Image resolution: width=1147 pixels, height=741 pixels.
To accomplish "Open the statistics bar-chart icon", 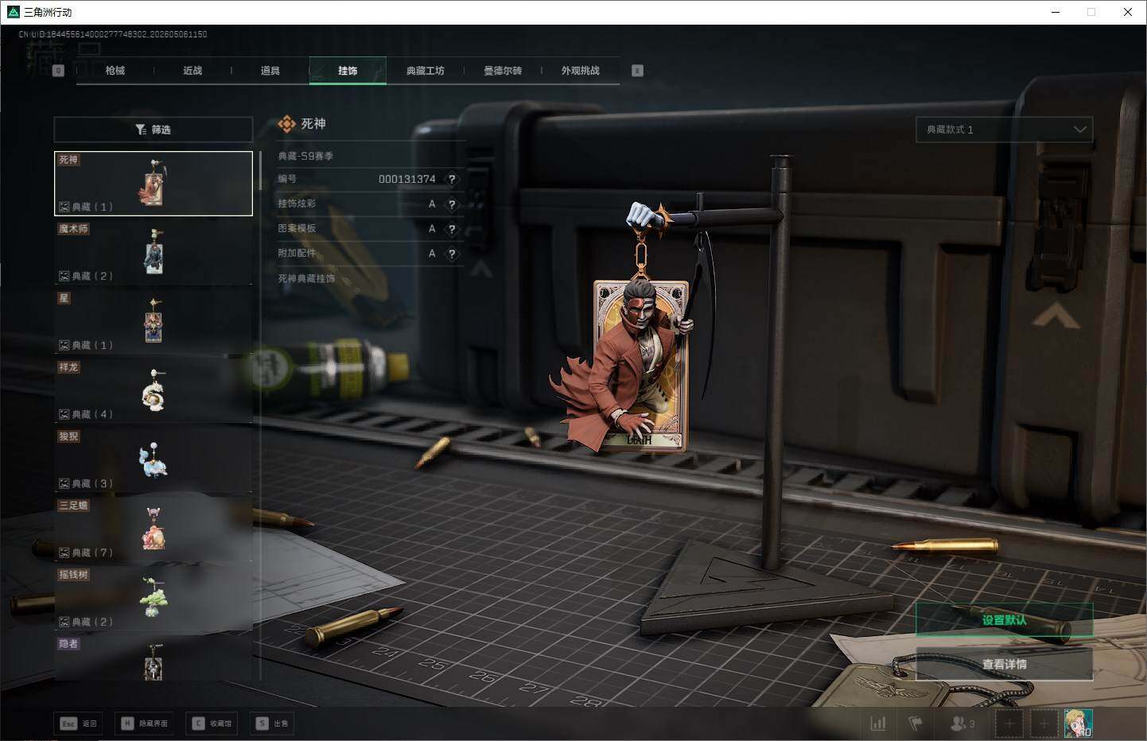I will (878, 724).
